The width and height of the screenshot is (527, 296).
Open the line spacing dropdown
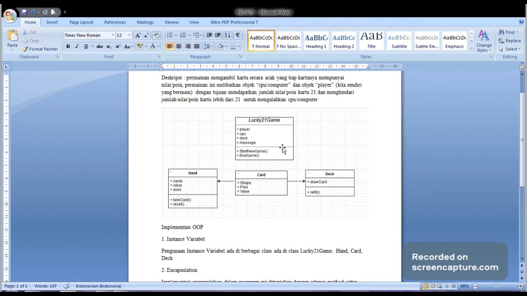tap(208, 46)
